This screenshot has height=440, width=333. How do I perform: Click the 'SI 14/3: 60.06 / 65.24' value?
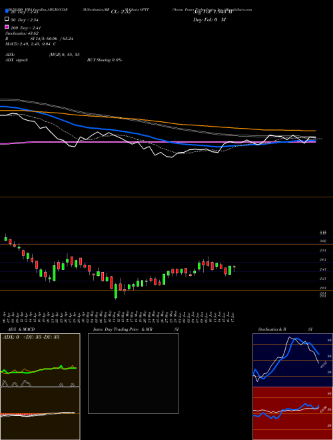tap(52, 39)
